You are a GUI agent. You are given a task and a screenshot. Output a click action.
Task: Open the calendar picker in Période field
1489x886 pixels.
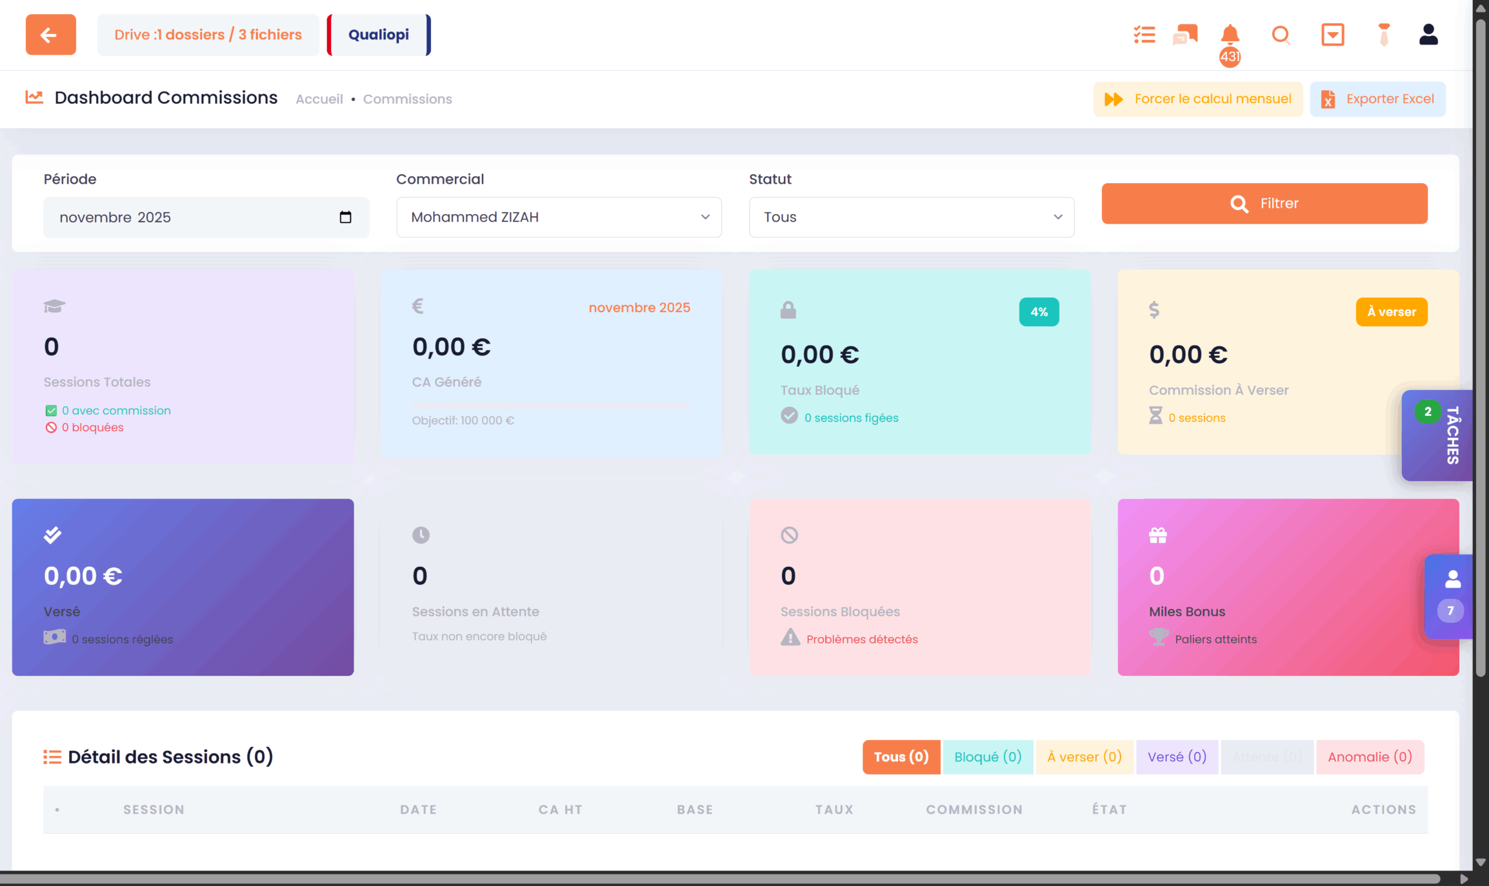345,217
